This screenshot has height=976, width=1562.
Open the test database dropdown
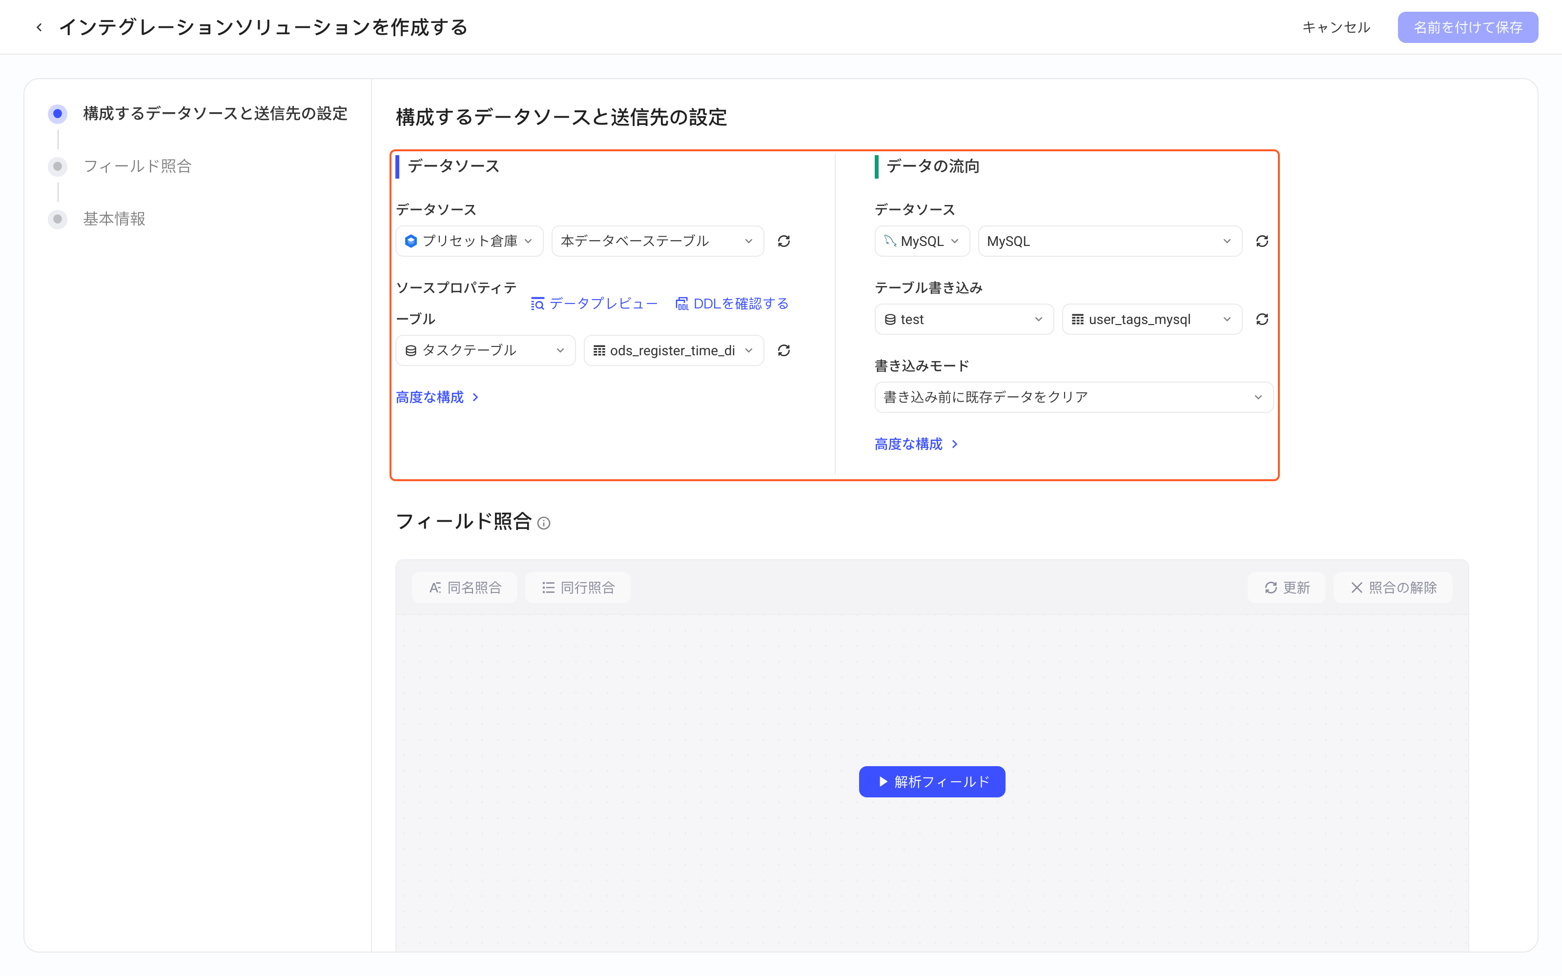coord(964,319)
